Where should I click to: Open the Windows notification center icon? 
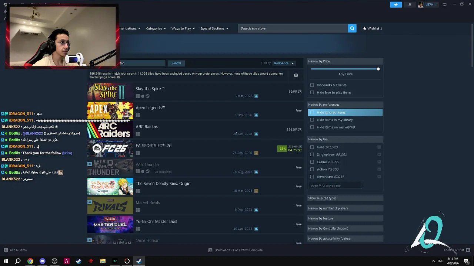pyautogui.click(x=466, y=261)
